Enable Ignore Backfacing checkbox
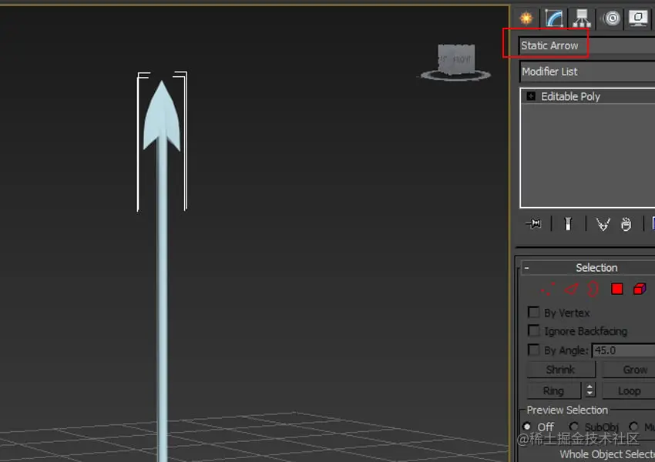This screenshot has width=655, height=462. [533, 330]
